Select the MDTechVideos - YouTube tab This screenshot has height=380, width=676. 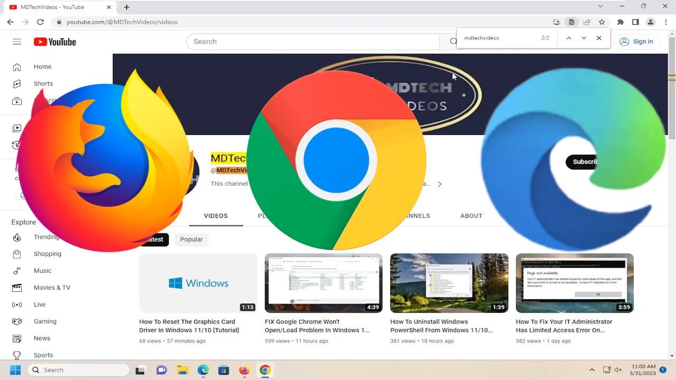click(x=61, y=7)
